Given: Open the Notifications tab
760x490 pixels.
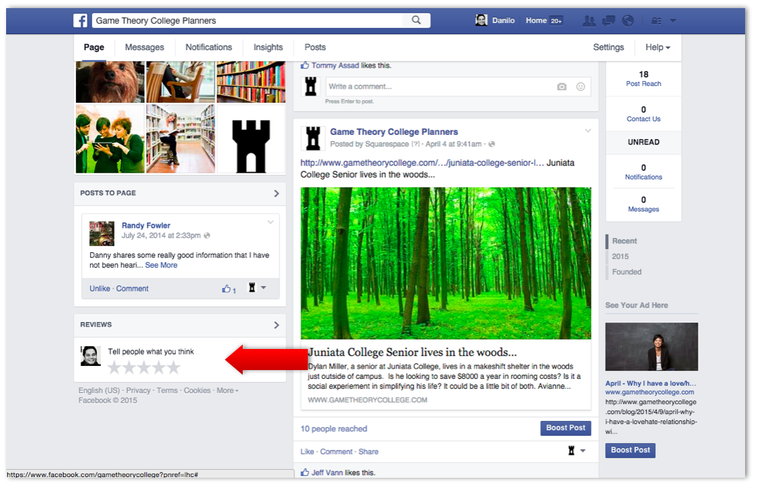Looking at the screenshot, I should [208, 47].
